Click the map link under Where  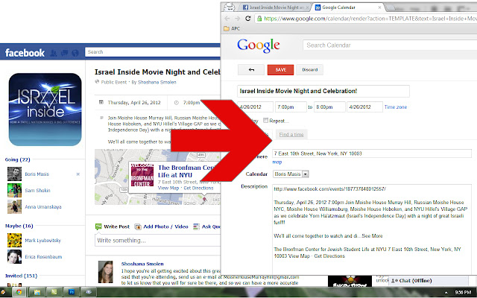[x=277, y=162]
